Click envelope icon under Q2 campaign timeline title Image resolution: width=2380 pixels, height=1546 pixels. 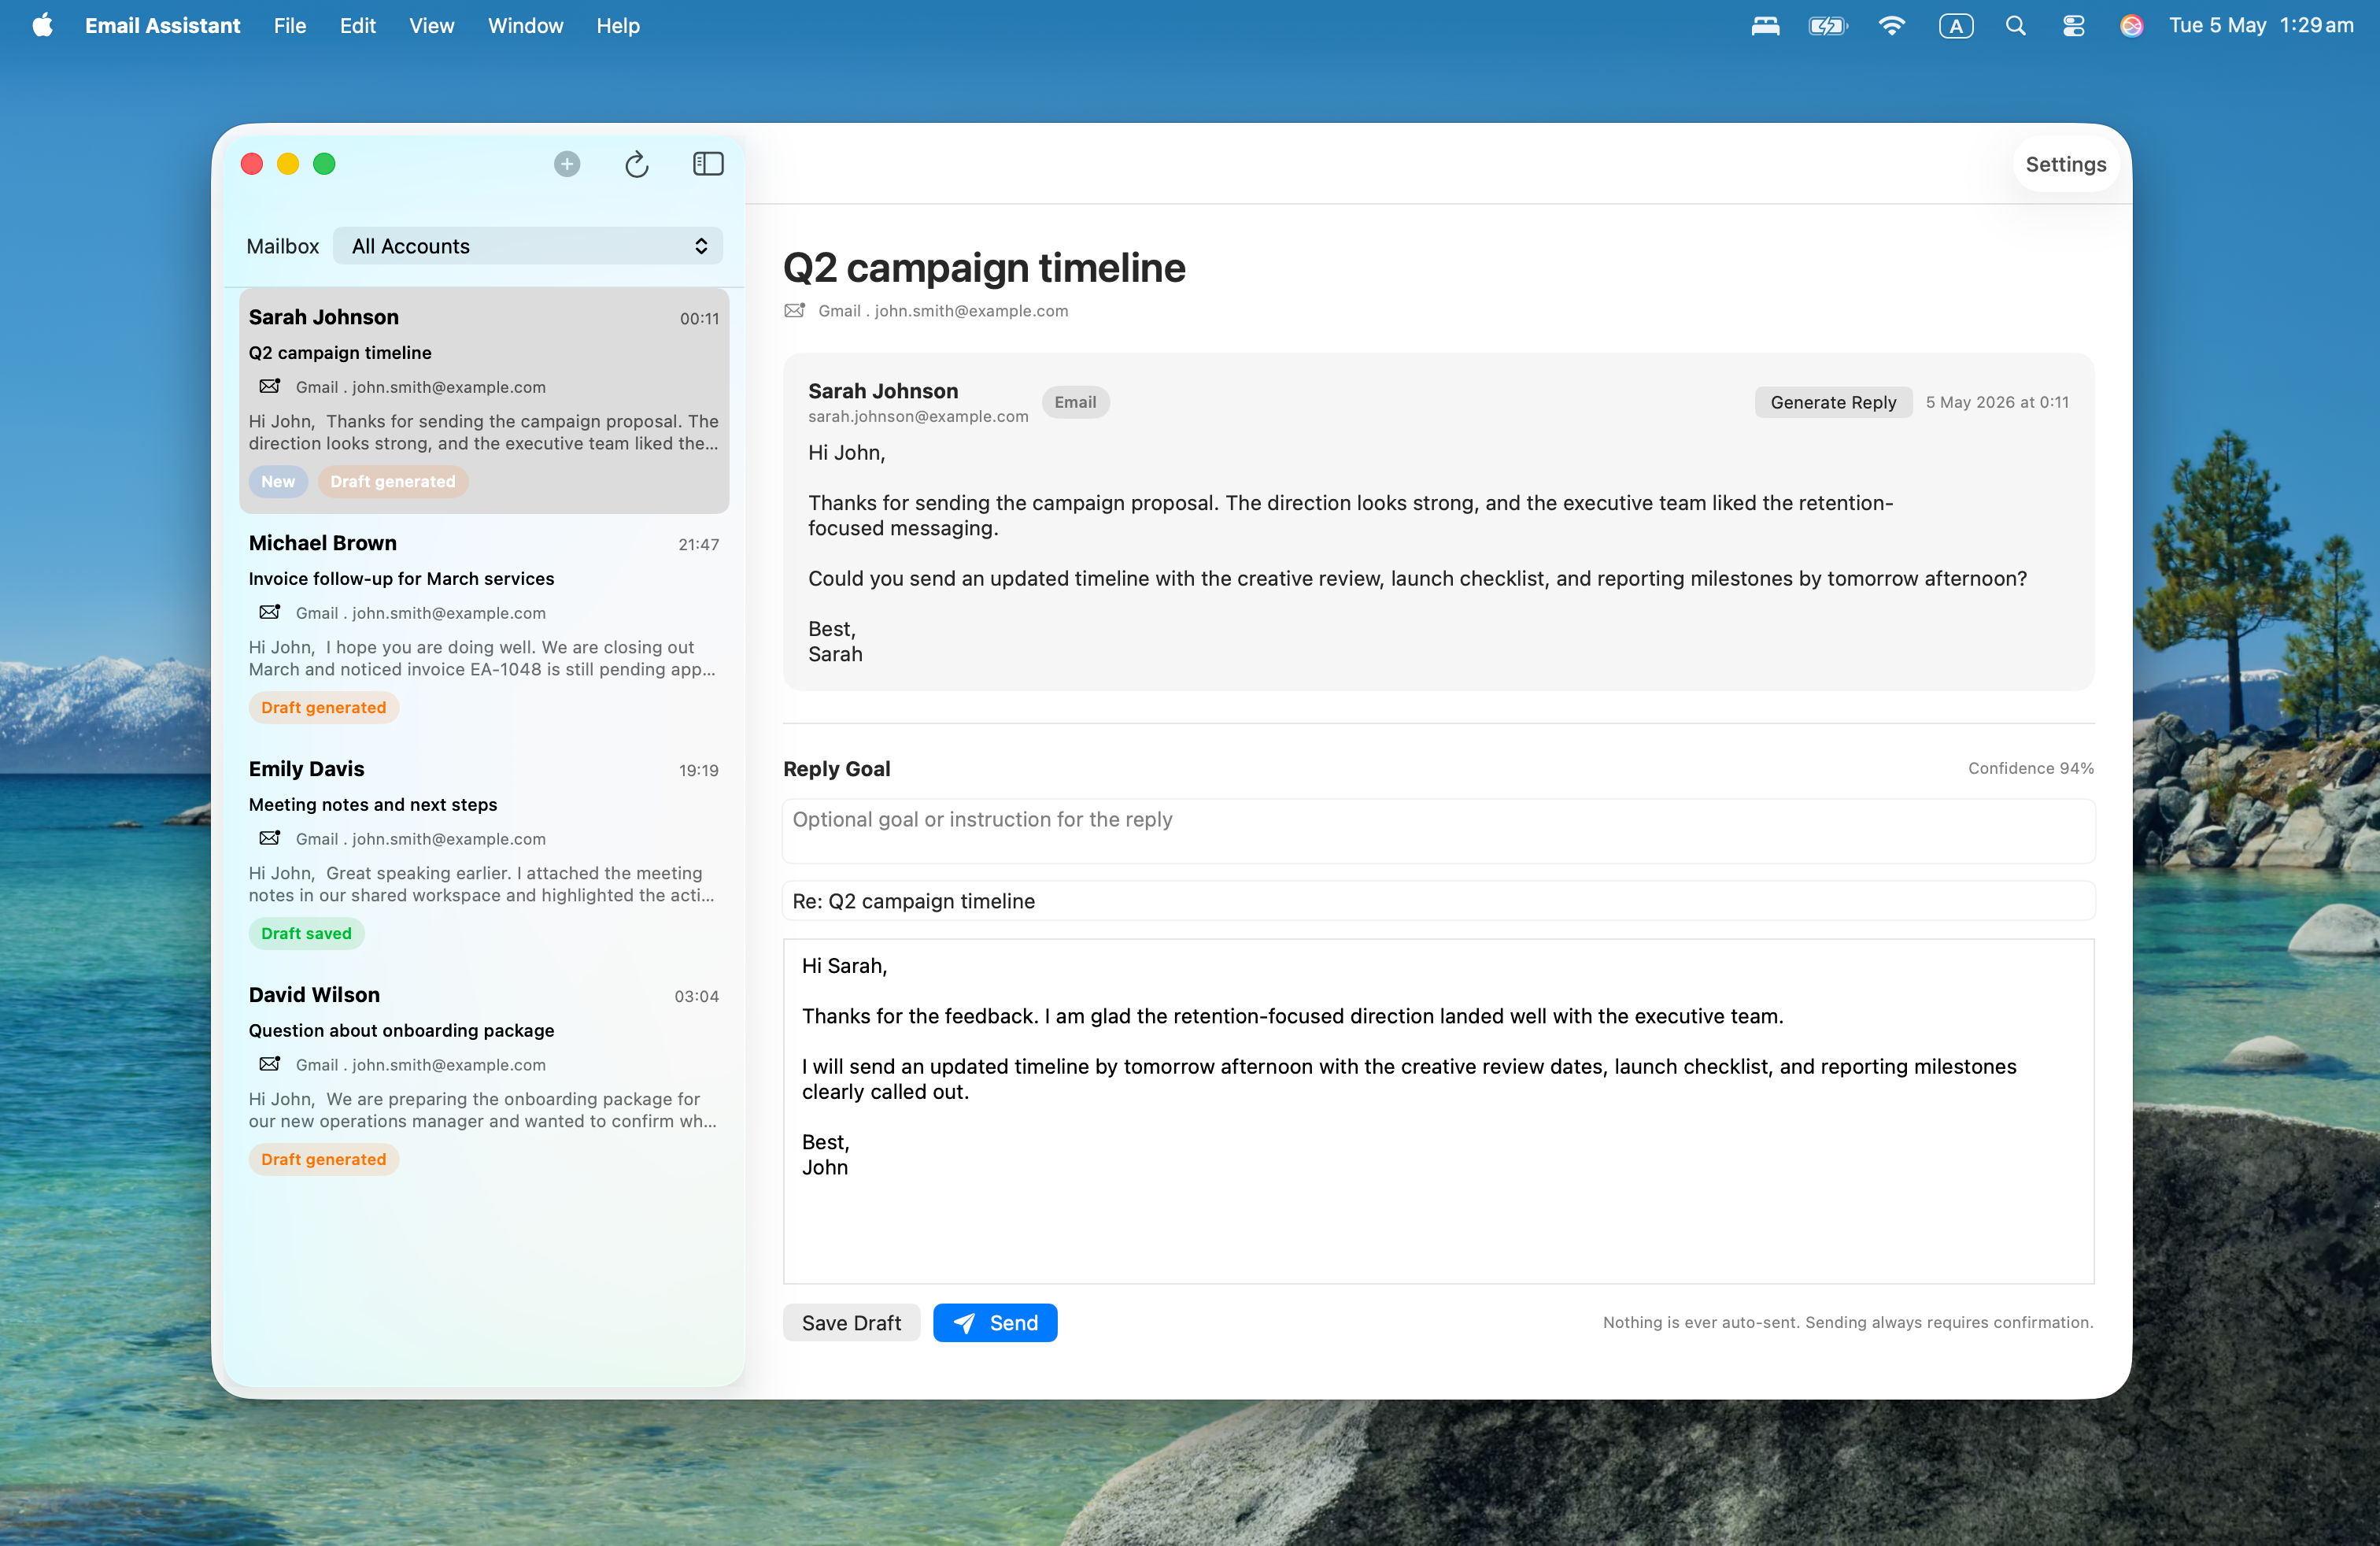click(795, 311)
